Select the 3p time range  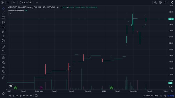(20, 96)
